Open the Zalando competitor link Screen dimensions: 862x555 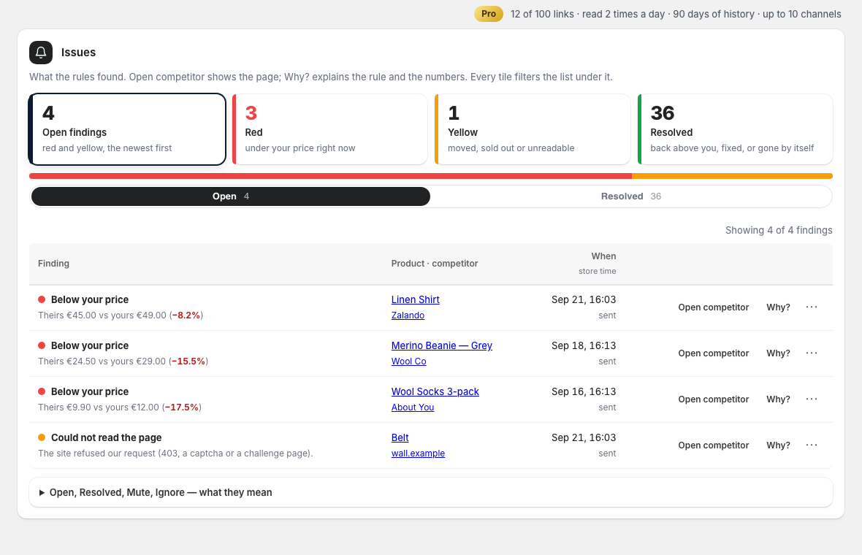pyautogui.click(x=408, y=315)
